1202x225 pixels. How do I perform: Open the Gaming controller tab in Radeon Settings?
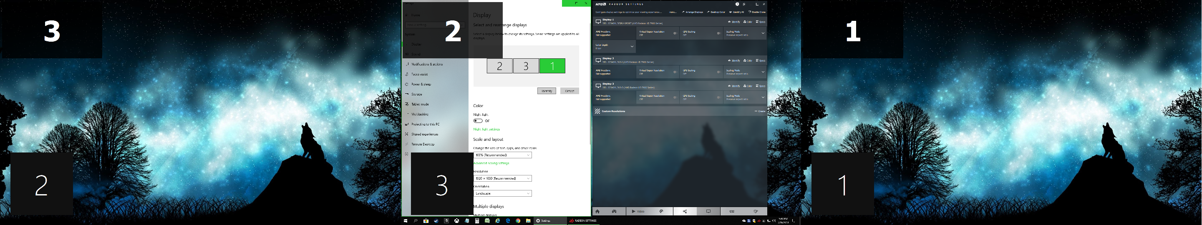(x=615, y=211)
